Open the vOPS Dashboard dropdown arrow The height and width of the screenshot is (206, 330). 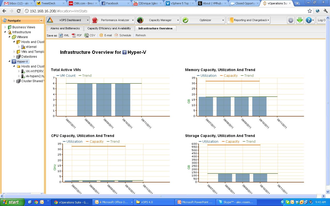(88, 20)
